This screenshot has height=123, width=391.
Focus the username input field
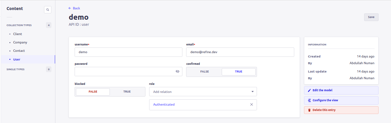coord(128,52)
